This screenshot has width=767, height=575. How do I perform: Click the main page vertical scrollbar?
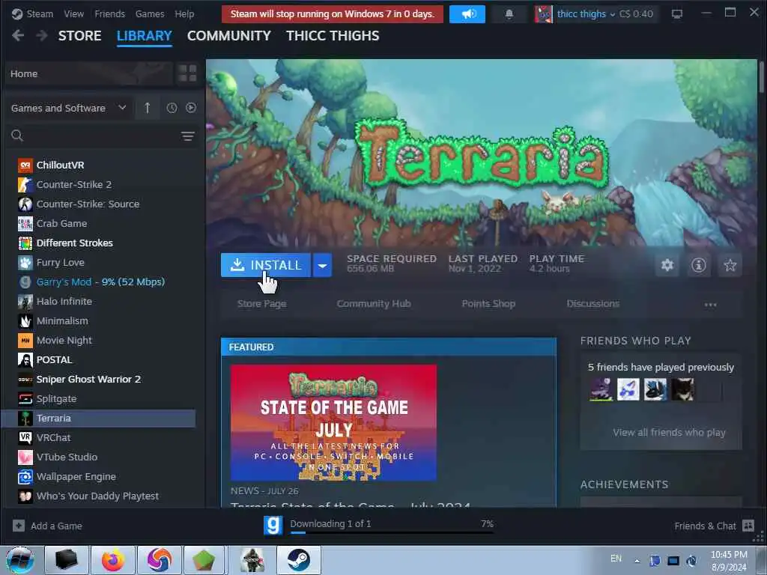[762, 77]
